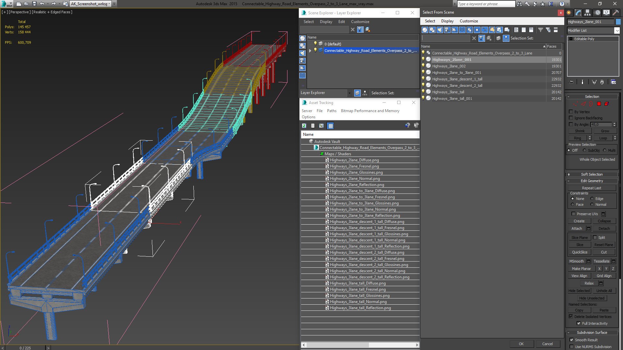Screen dimensions: 623x350
Task: Enable Preserve UVs checkbox
Action: pos(573,214)
